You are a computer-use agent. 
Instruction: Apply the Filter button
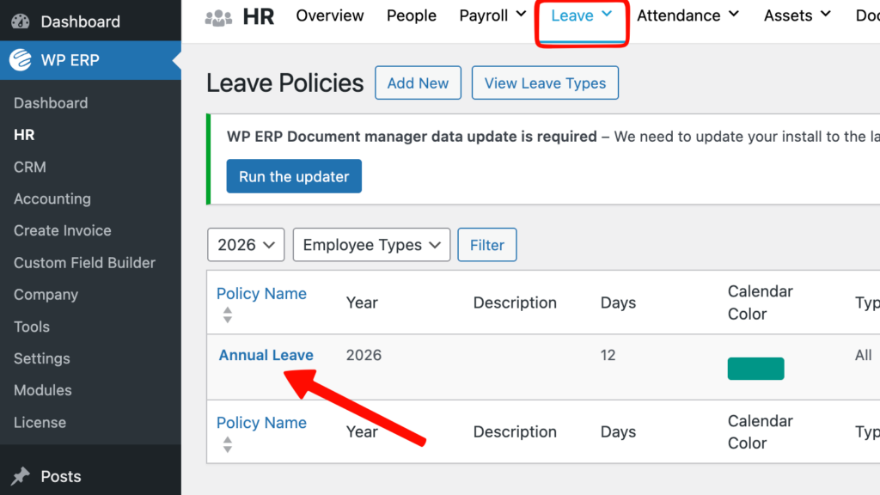click(x=486, y=245)
